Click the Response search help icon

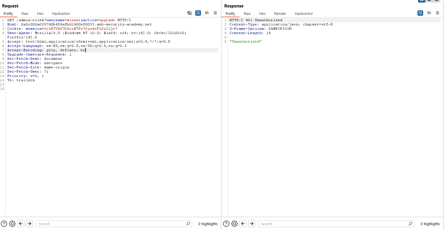[226, 224]
